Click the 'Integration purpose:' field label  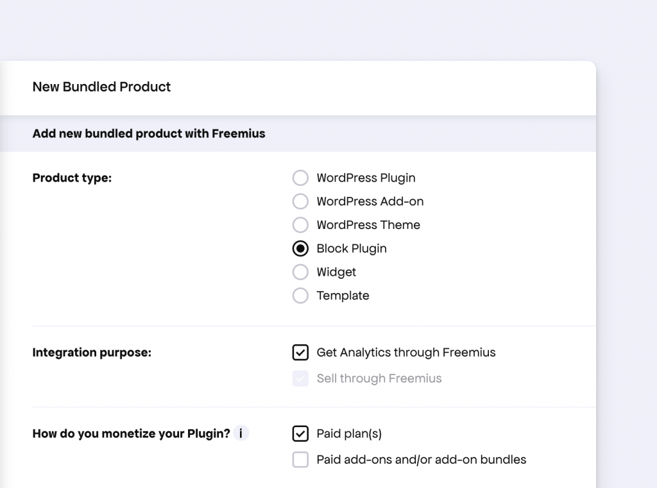pos(92,353)
